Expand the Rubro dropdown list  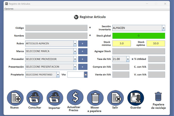pos(75,43)
